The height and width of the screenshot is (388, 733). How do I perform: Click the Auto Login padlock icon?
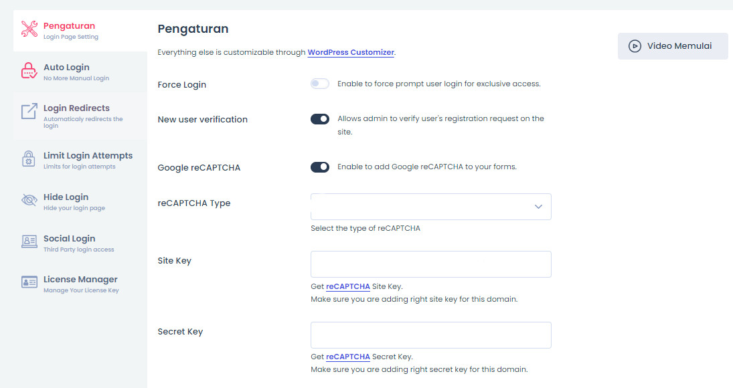29,72
